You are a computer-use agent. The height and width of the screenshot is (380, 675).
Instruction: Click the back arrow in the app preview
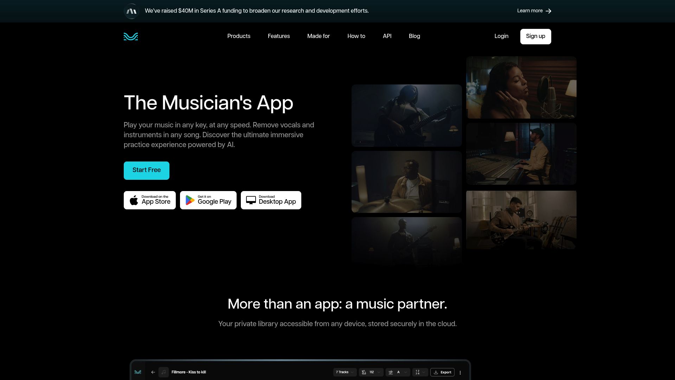pos(153,372)
